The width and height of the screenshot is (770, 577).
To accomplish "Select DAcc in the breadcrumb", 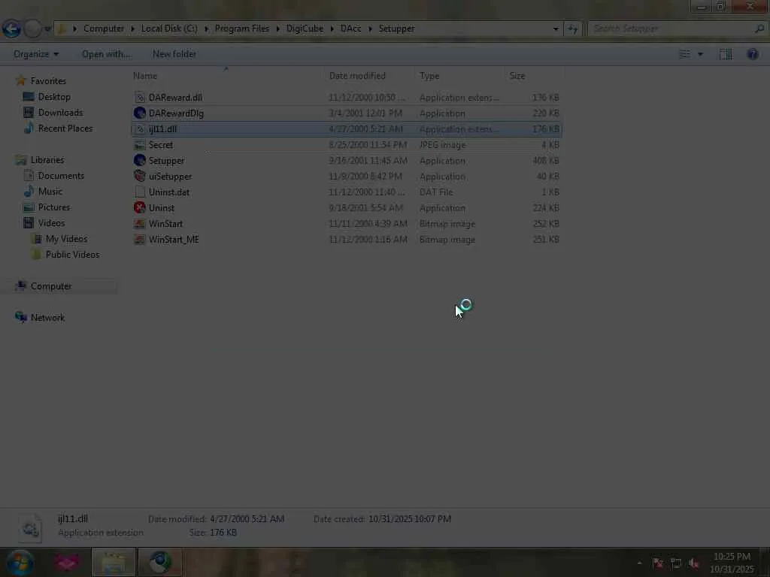I will (350, 29).
